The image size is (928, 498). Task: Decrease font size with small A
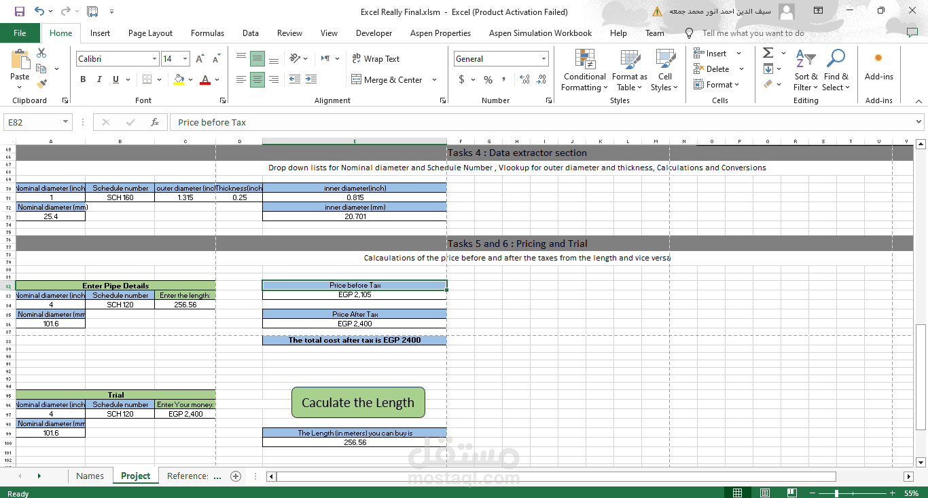[216, 59]
